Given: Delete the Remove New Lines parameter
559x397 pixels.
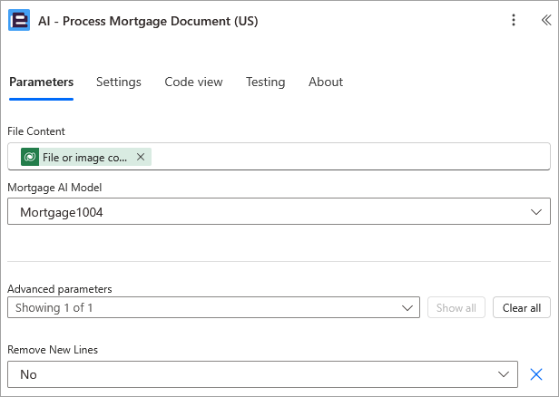Looking at the screenshot, I should (535, 374).
